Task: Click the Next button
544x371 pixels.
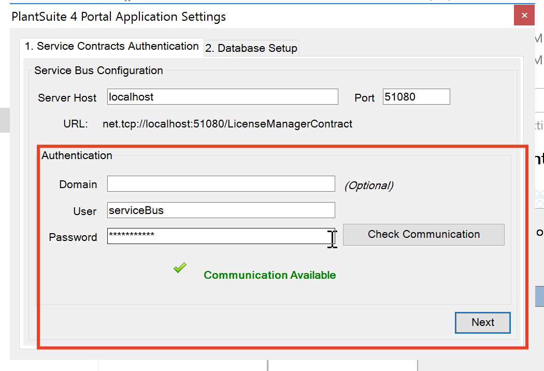Action: [482, 323]
